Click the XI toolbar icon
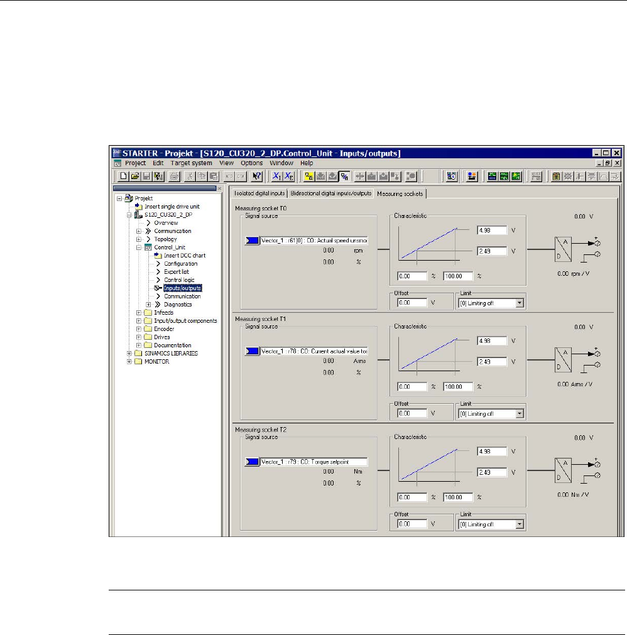The height and width of the screenshot is (635, 627). (277, 176)
